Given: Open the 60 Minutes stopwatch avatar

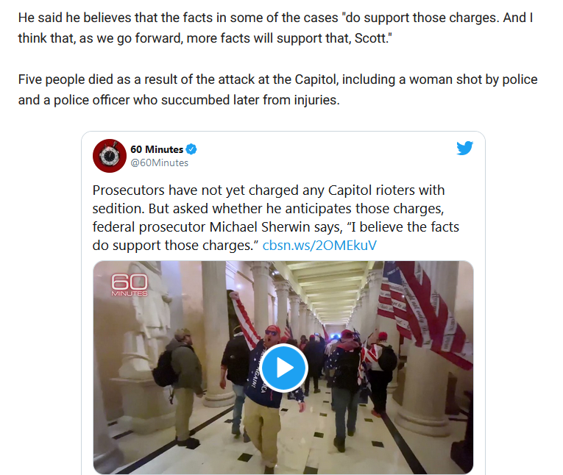Looking at the screenshot, I should click(x=110, y=156).
